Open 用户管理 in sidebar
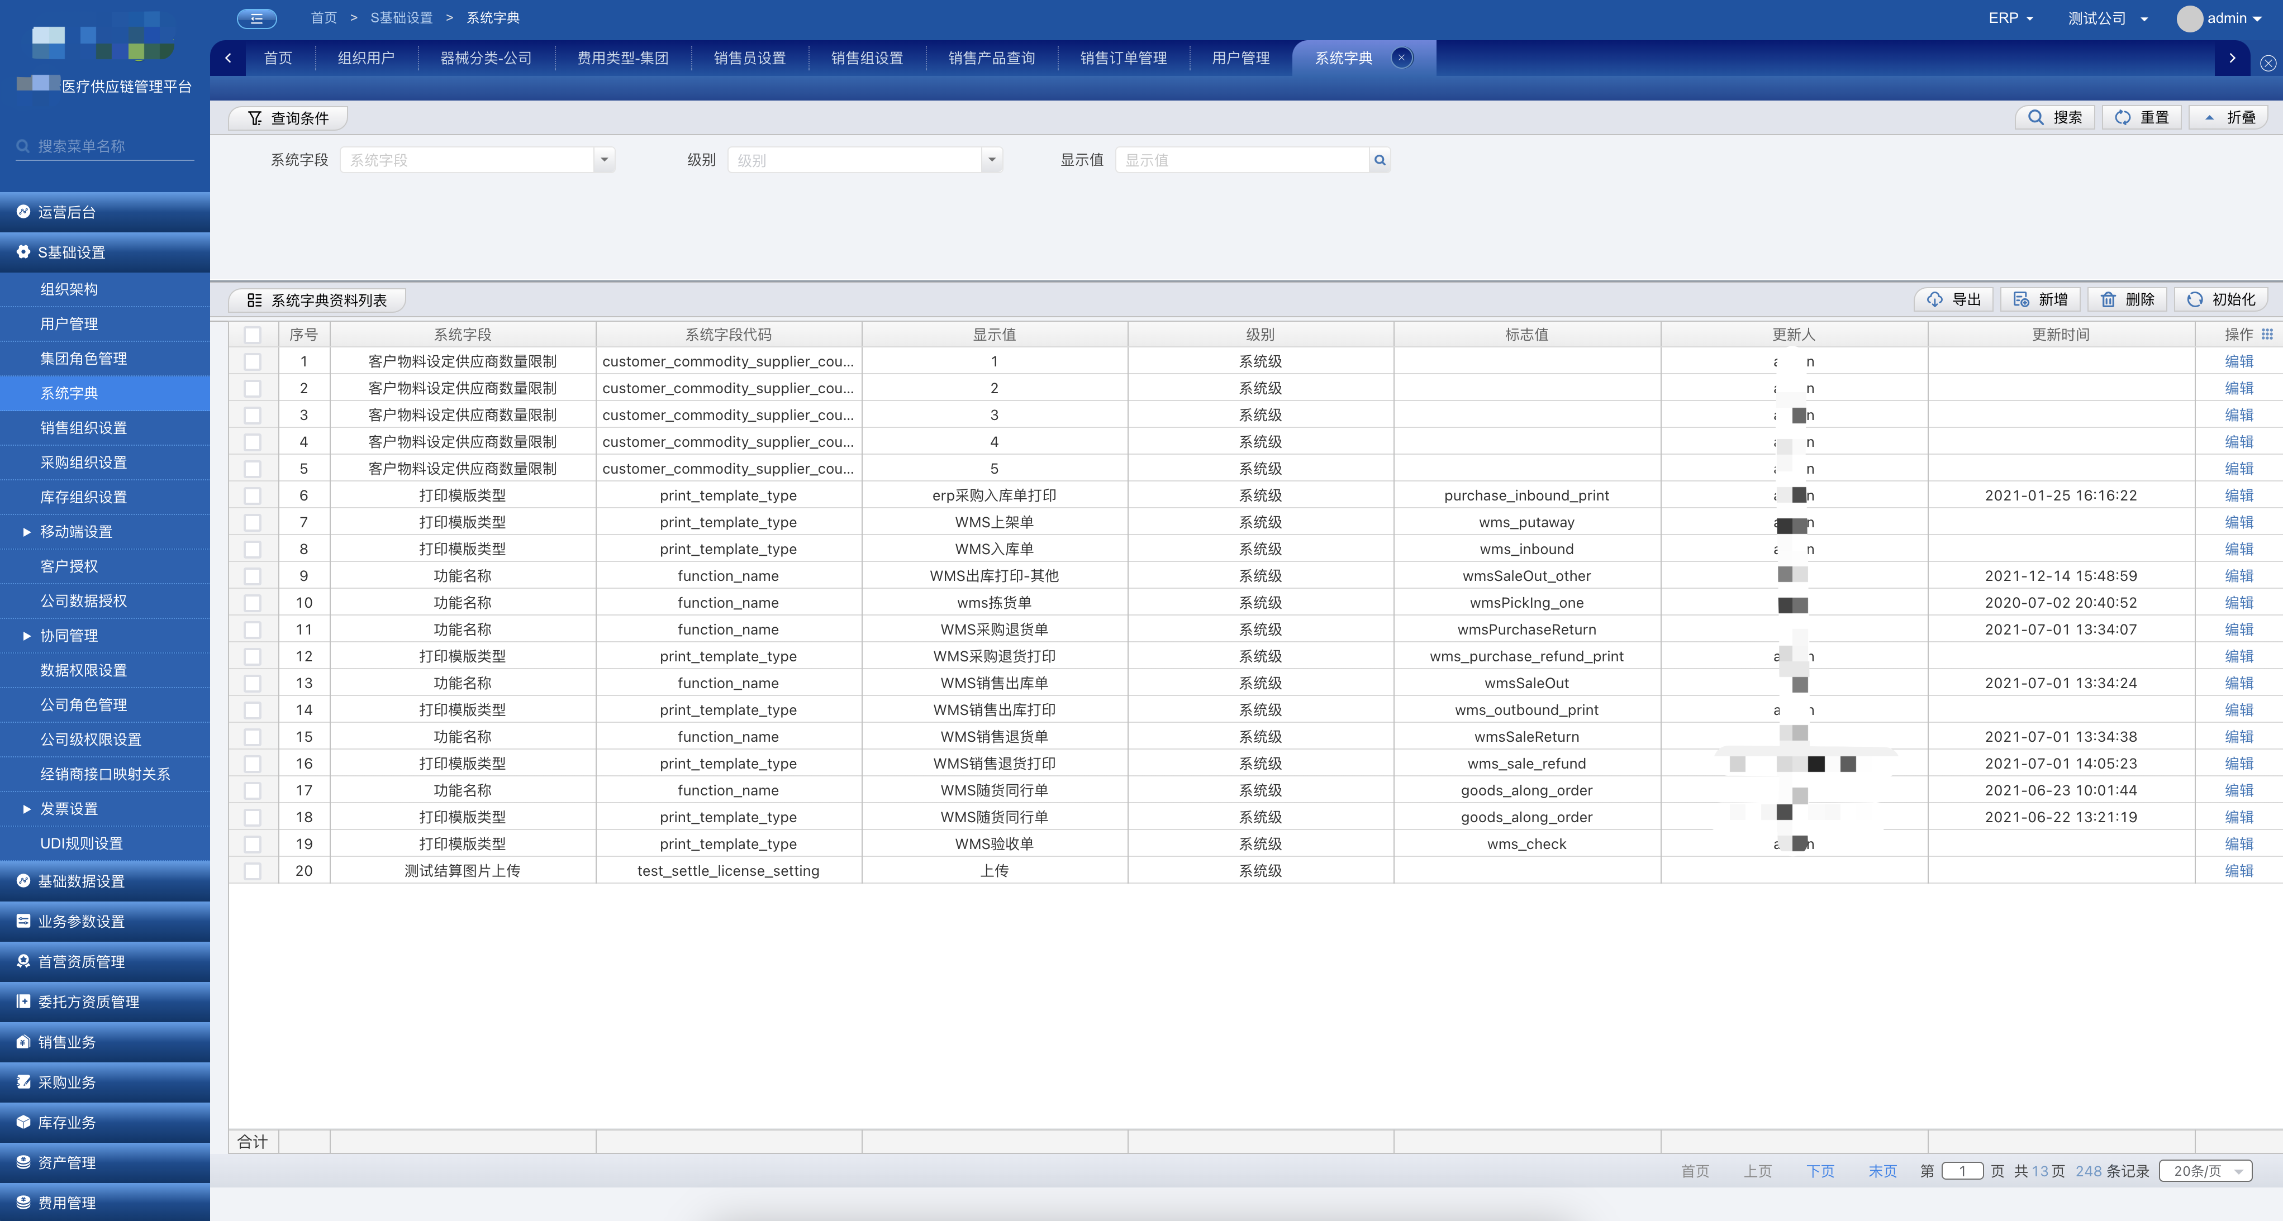 (x=104, y=323)
